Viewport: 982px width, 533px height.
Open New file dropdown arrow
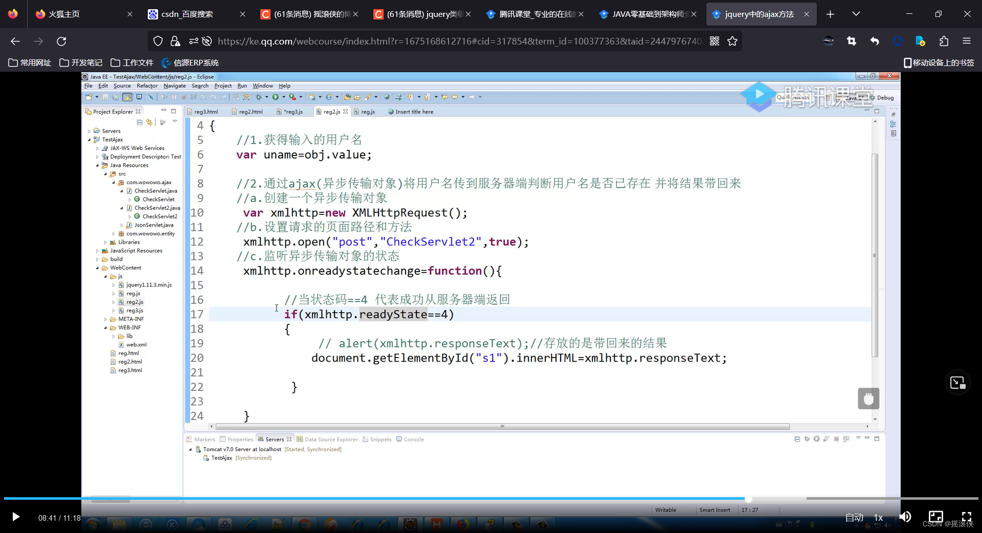97,97
